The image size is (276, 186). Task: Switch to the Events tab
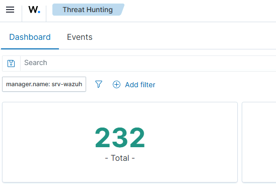[x=80, y=37]
